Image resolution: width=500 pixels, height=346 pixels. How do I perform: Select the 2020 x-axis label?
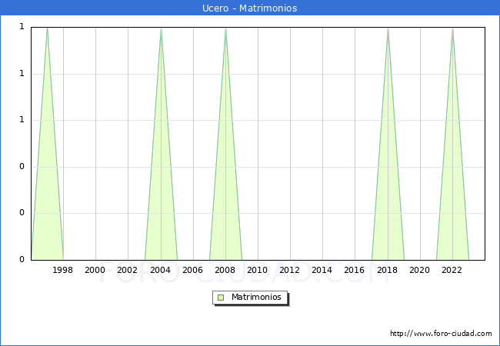coord(420,270)
